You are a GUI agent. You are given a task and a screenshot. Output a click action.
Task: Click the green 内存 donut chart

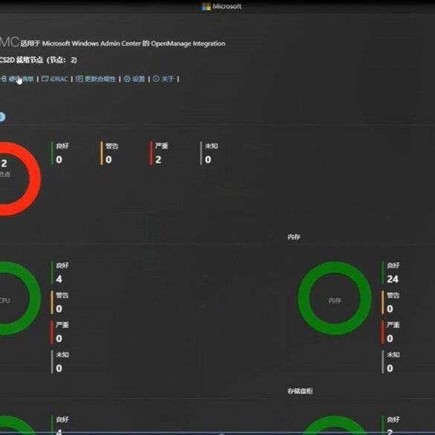pos(335,298)
